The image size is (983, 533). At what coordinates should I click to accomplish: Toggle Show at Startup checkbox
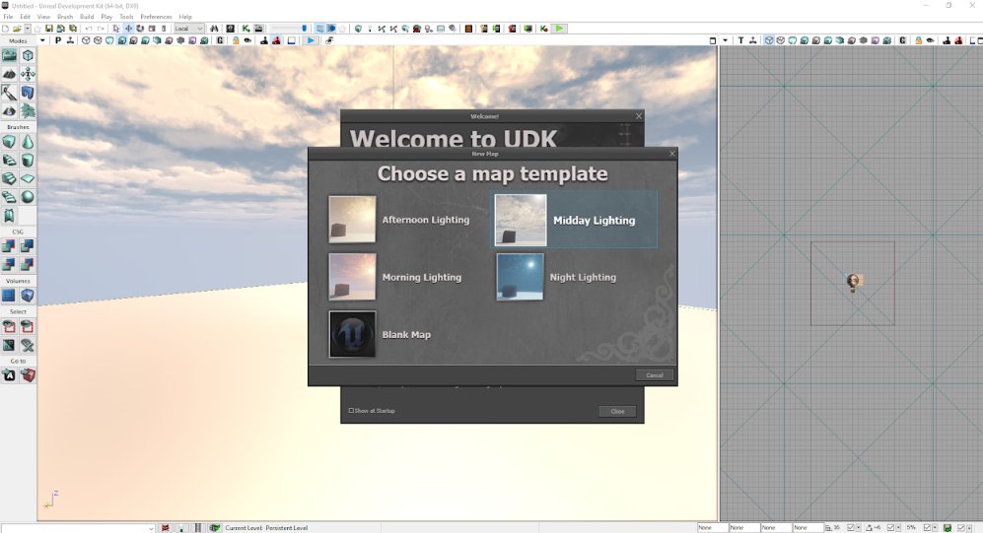[351, 411]
